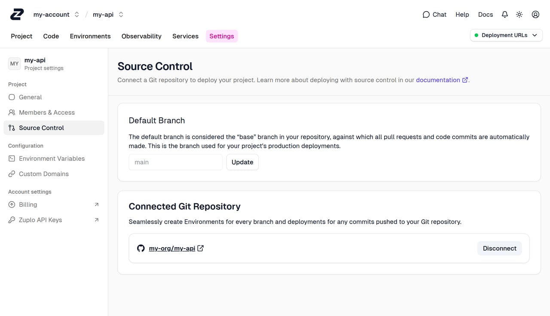This screenshot has width=550, height=316.
Task: Click external link icon after documentation
Action: [465, 80]
